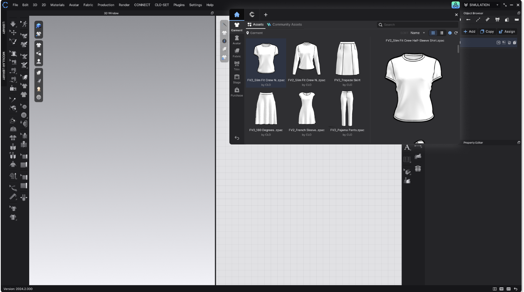Click the Assign button in Object Browser
The image size is (524, 292).
[506, 32]
